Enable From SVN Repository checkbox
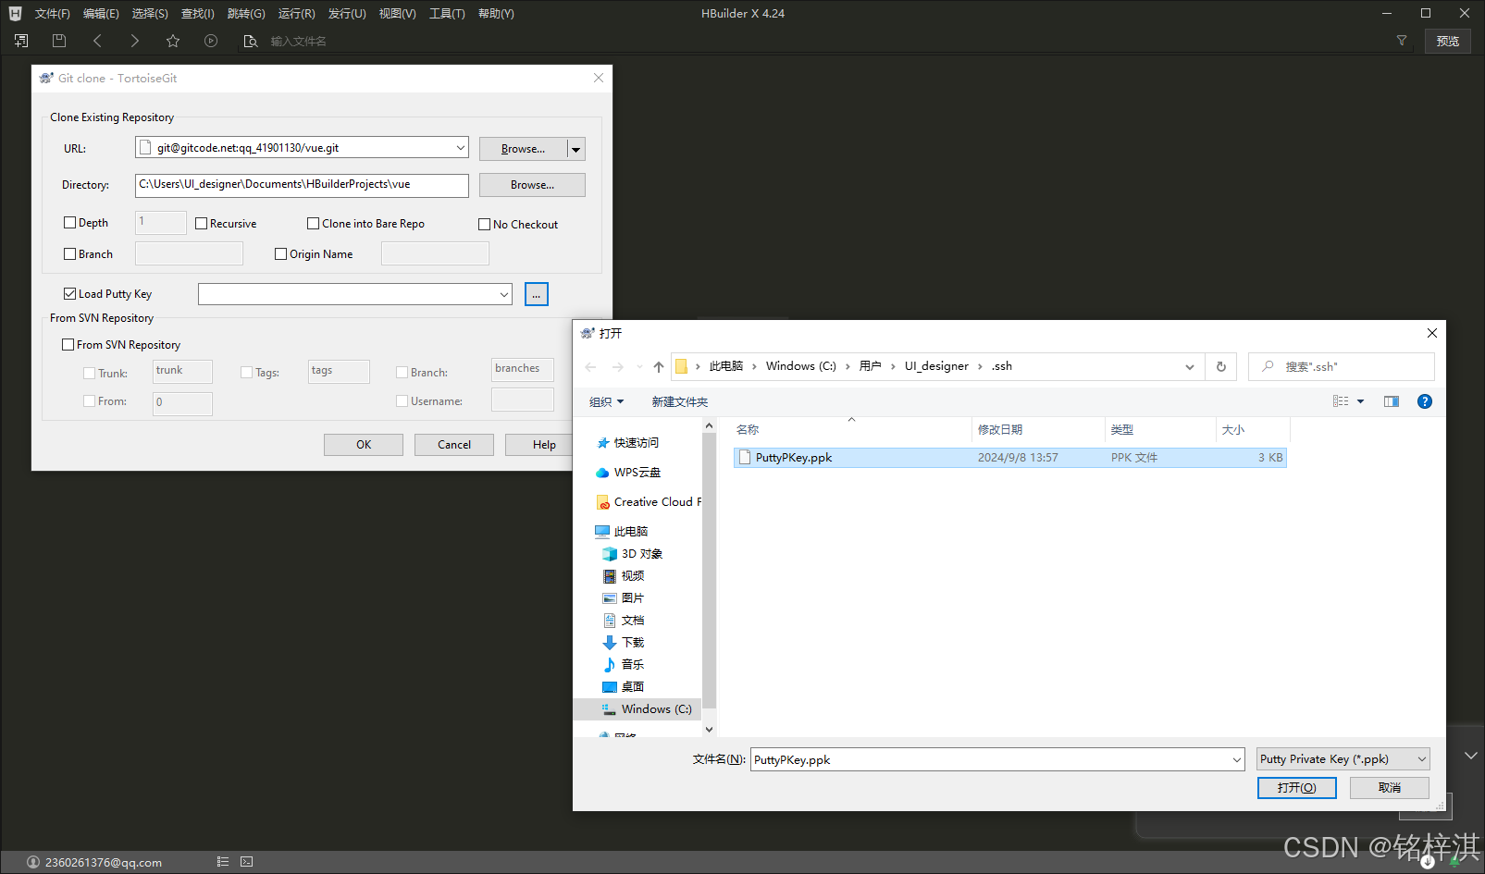Image resolution: width=1485 pixels, height=874 pixels. pyautogui.click(x=68, y=345)
